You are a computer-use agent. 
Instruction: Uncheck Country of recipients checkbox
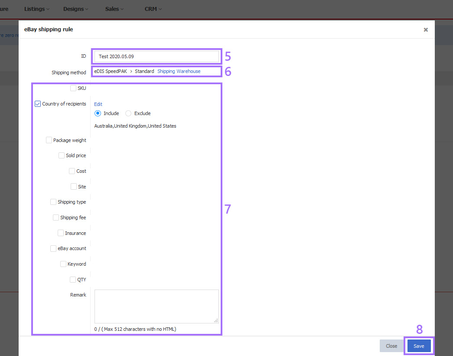click(38, 104)
